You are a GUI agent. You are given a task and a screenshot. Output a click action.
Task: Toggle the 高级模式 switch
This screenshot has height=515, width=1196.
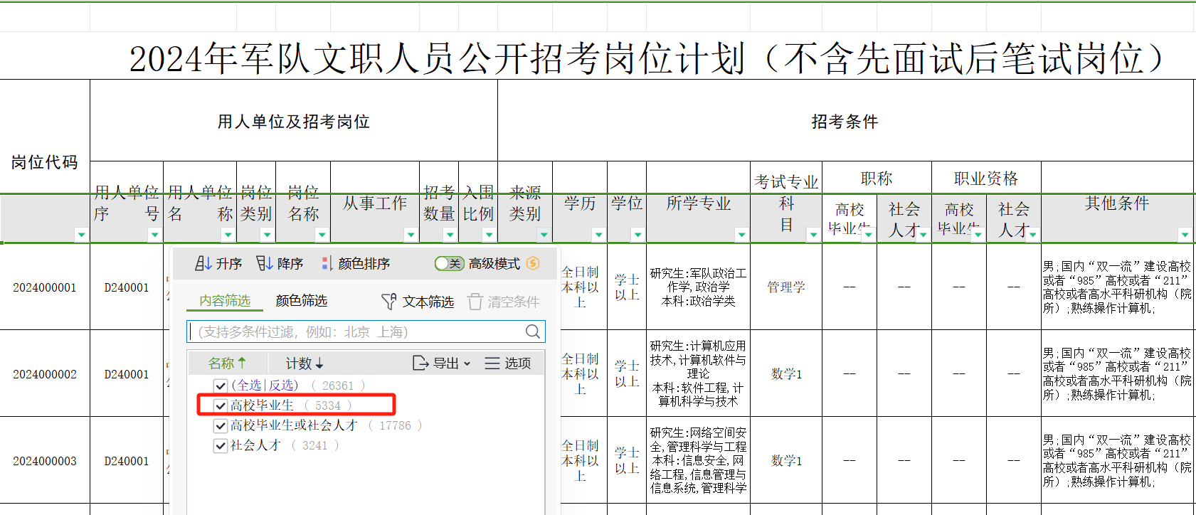click(x=449, y=264)
